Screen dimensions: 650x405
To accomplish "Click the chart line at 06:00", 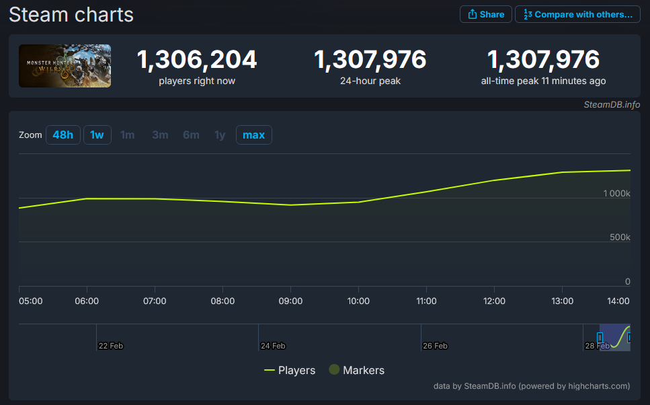I will [87, 198].
